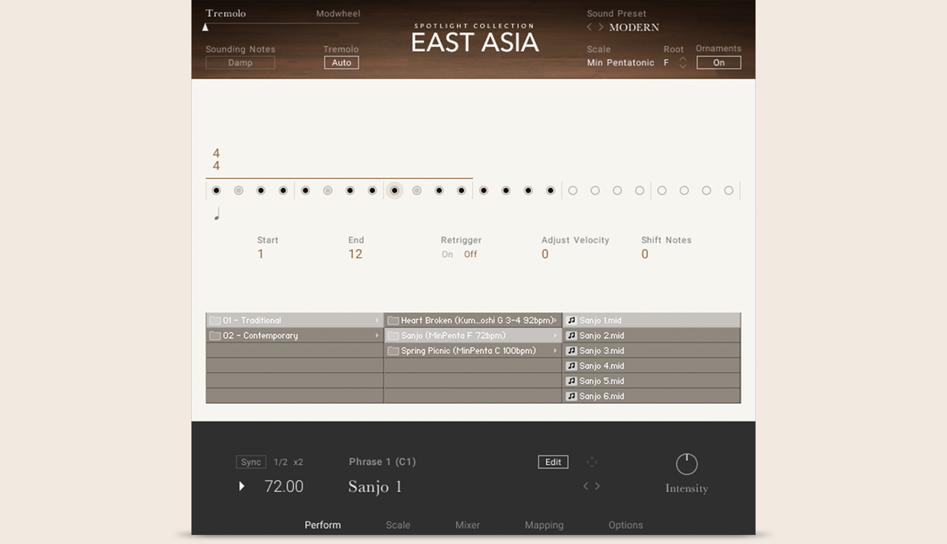Open the Spring Picnic (MinPenta C 100bpm) folder
The width and height of the screenshot is (947, 544).
[x=473, y=350]
